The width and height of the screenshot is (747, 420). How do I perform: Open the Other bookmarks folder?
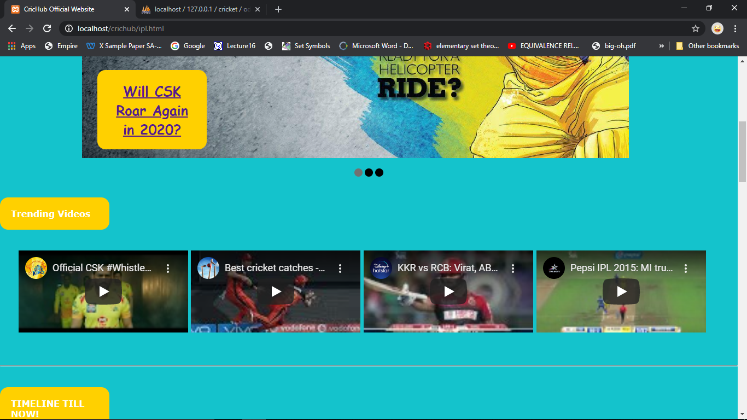pos(708,46)
